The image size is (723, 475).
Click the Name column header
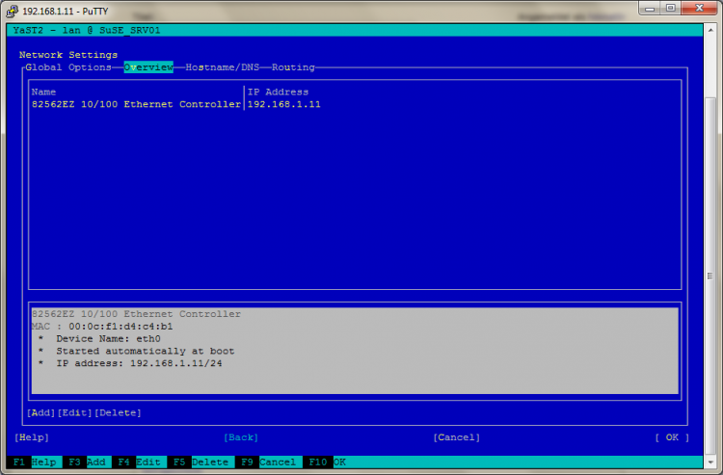coord(43,92)
